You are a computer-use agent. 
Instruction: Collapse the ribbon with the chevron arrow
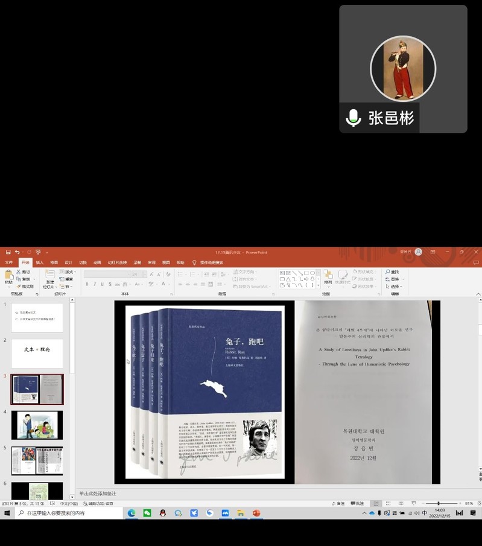pos(478,294)
